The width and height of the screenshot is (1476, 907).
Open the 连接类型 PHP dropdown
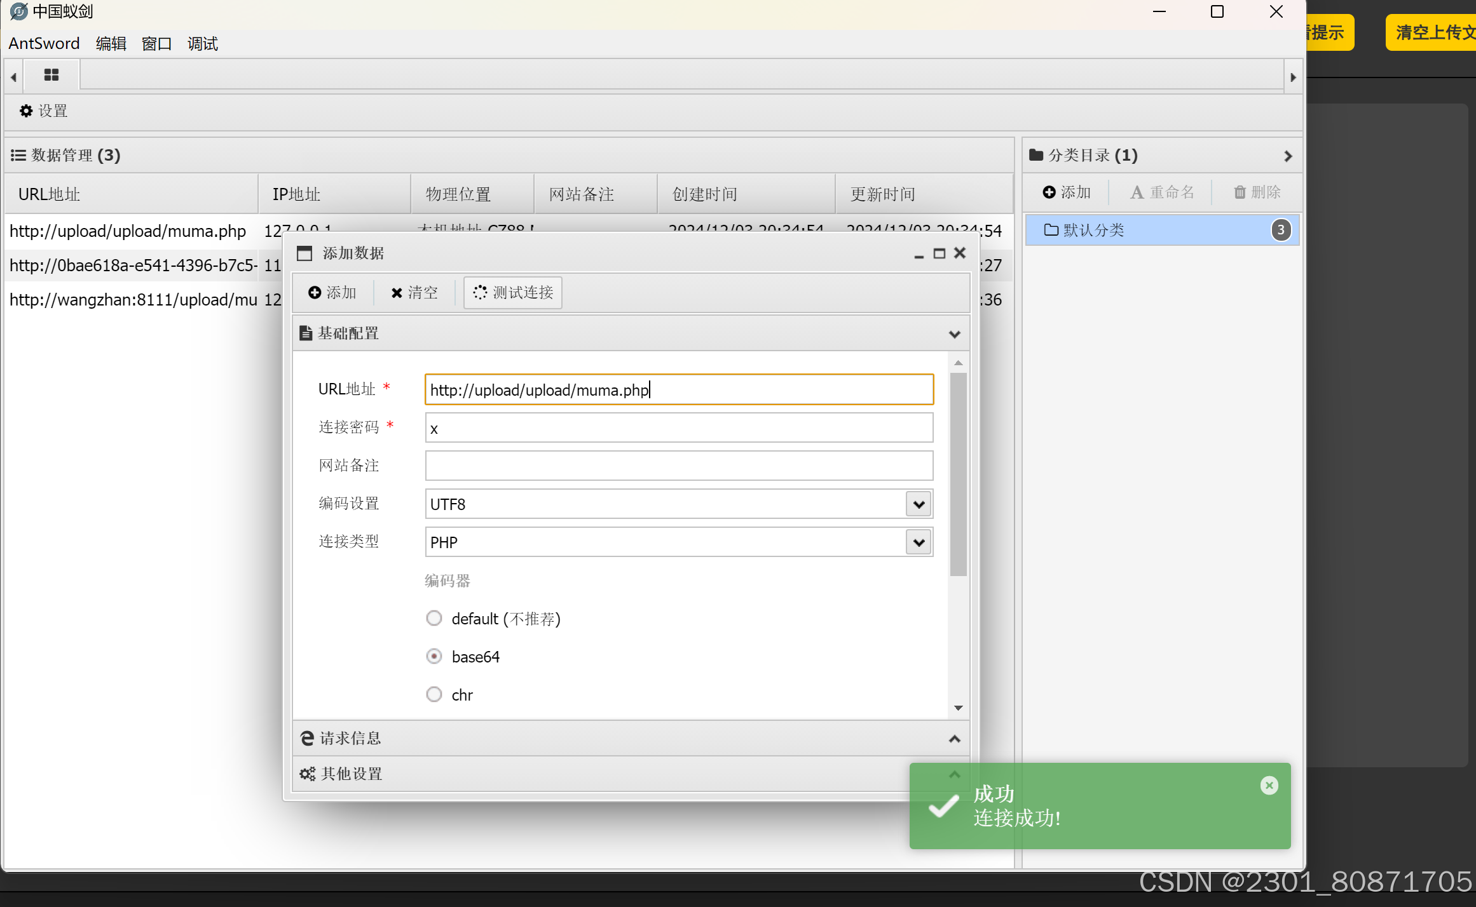[919, 542]
